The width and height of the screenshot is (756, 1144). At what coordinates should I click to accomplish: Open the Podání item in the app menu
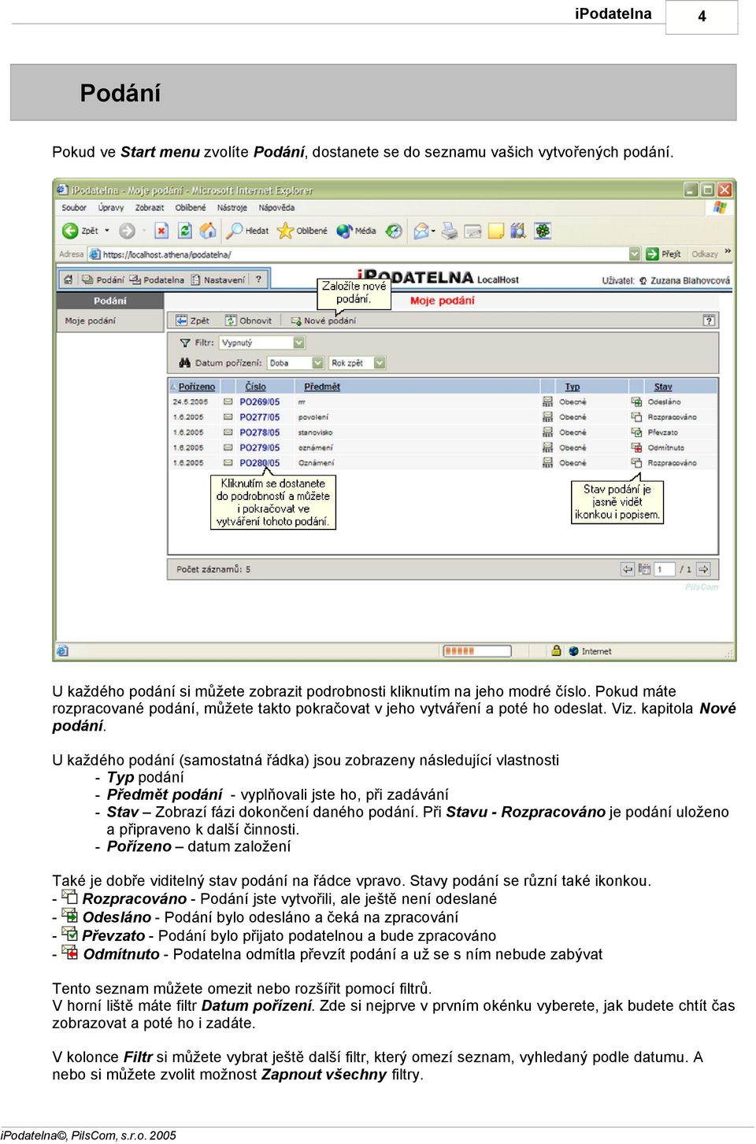103,280
